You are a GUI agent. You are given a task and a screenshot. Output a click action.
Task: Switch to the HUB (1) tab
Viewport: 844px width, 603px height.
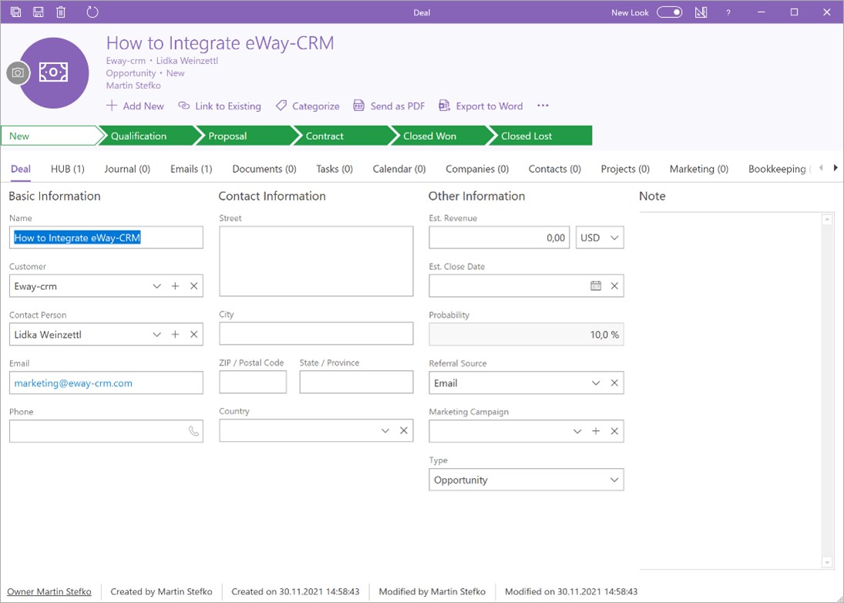pos(68,169)
